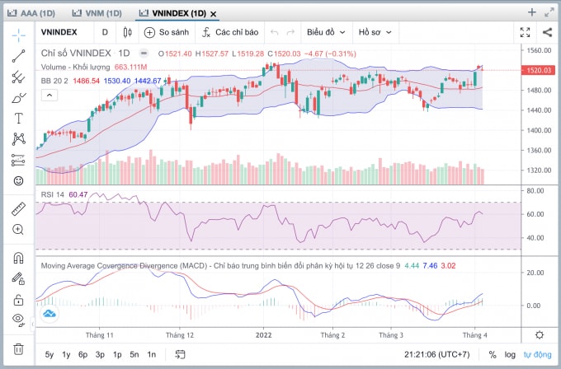
Task: Switch to the AAA (1D) tab
Action: coord(31,13)
